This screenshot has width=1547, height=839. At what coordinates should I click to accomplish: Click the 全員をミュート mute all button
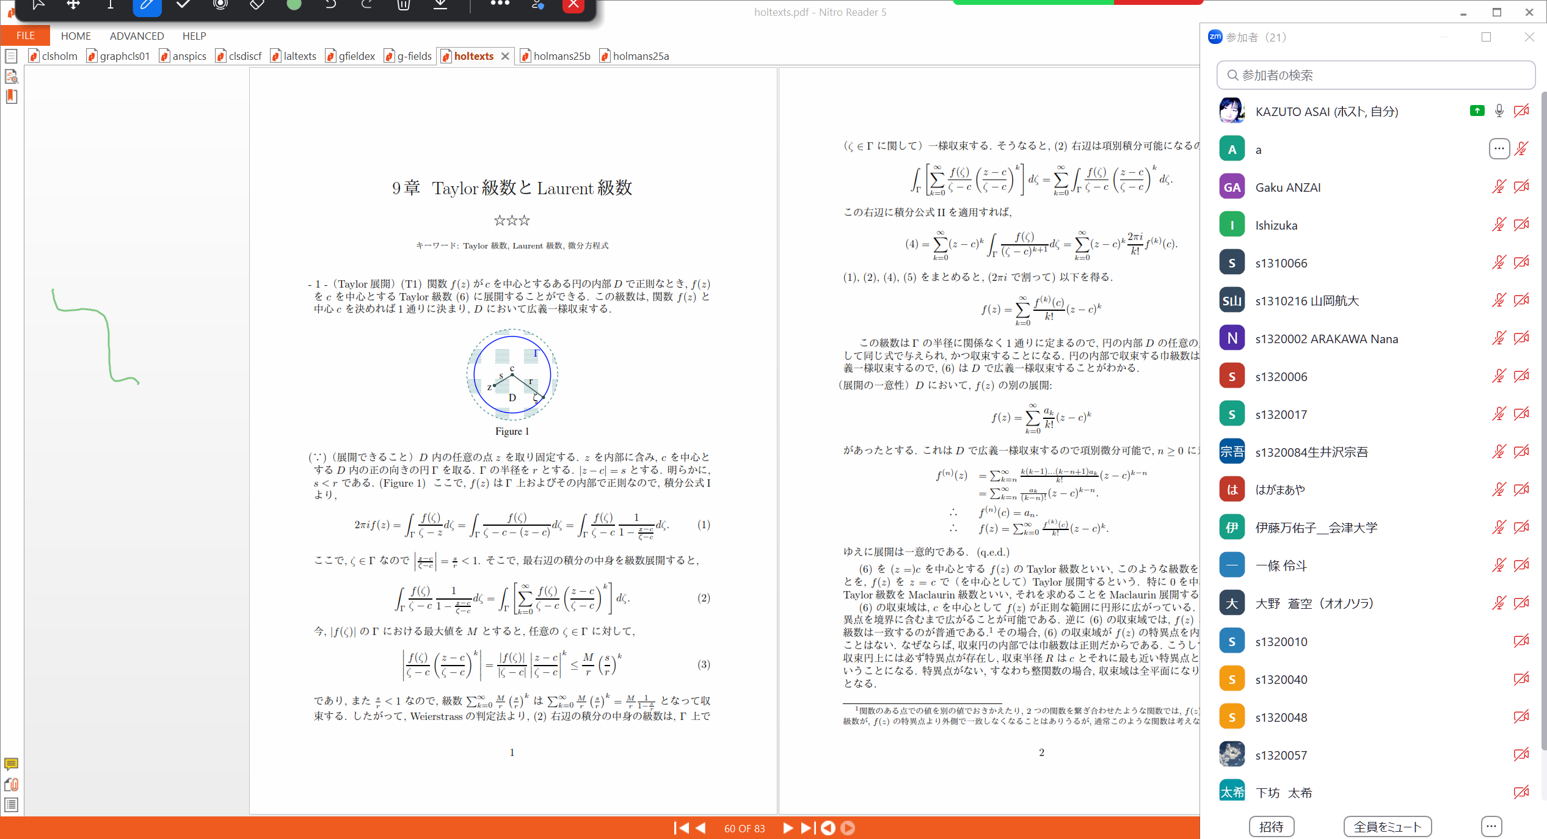point(1387,826)
